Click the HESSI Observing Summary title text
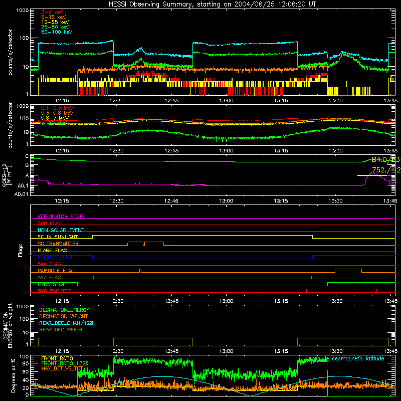 tap(212, 5)
